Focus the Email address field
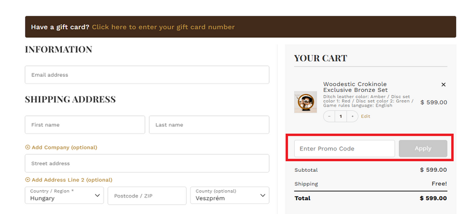 [x=147, y=75]
